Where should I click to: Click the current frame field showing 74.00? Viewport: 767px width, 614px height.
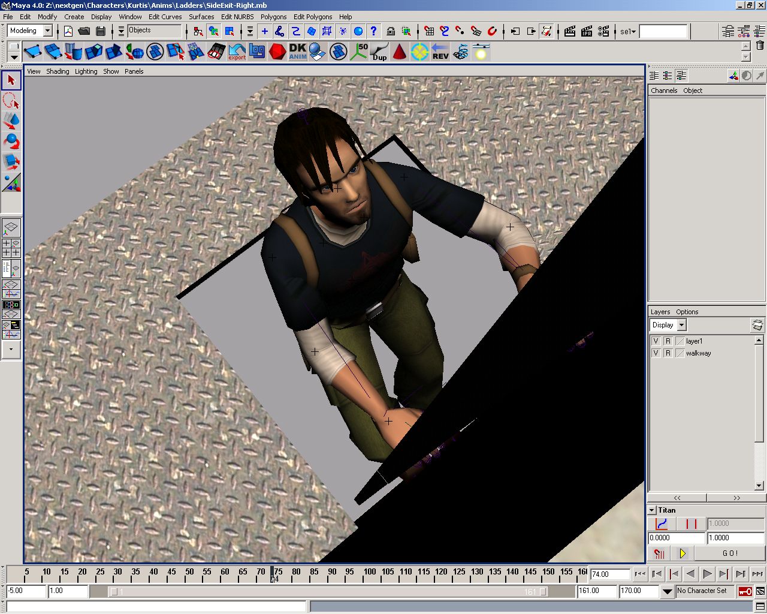pos(609,574)
